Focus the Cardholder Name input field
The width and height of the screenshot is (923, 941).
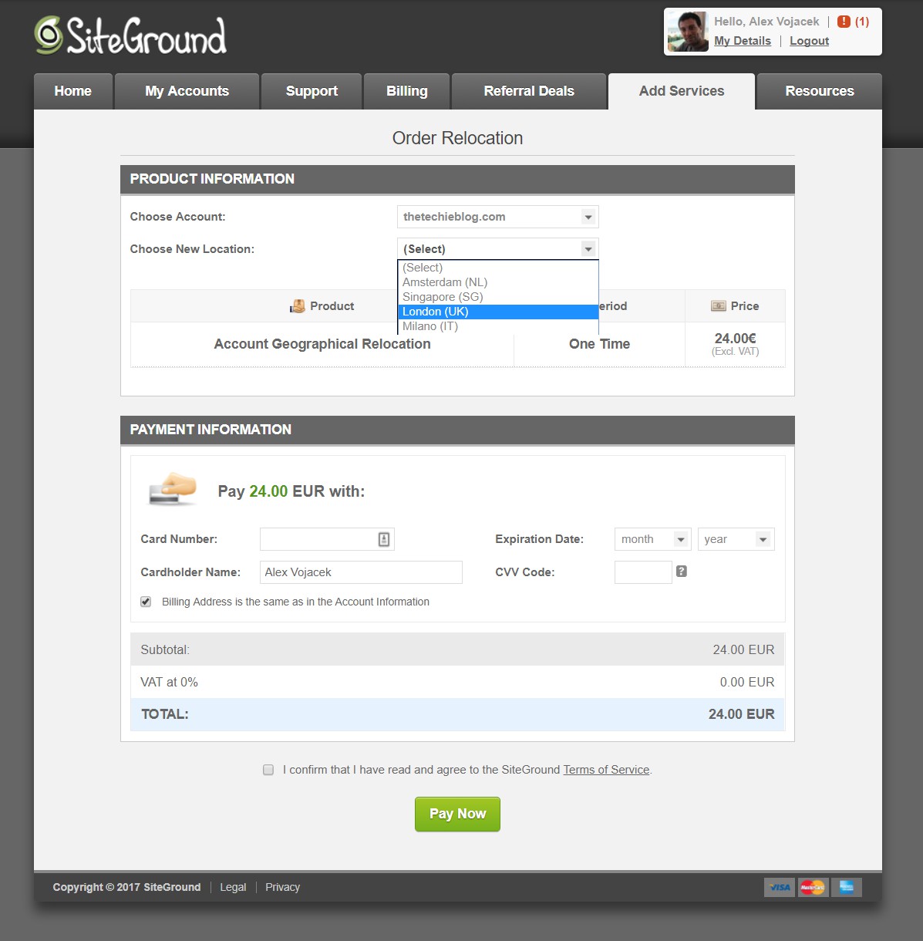[360, 572]
